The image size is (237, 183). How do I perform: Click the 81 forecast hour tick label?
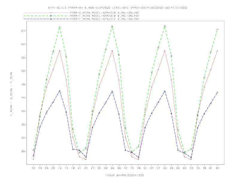(211, 168)
